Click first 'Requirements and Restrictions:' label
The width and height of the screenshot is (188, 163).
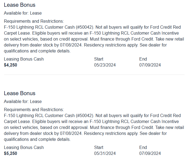[34, 21]
